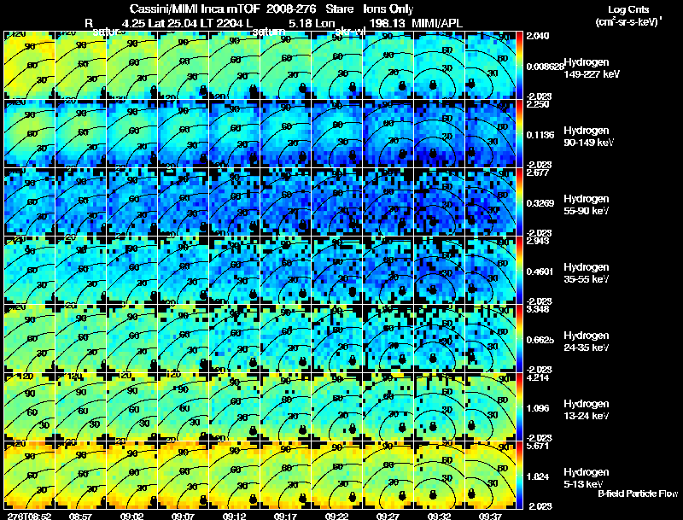Select the 09:22 image panel in 24-35 keV row
Viewport: 683px width, 520px height.
tap(336, 338)
